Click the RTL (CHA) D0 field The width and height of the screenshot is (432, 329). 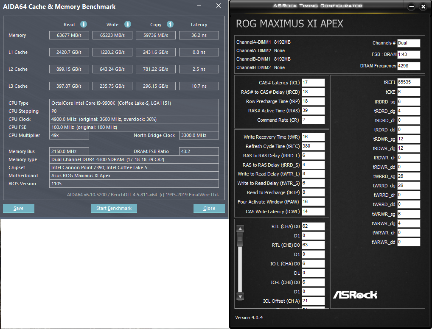pos(313,226)
